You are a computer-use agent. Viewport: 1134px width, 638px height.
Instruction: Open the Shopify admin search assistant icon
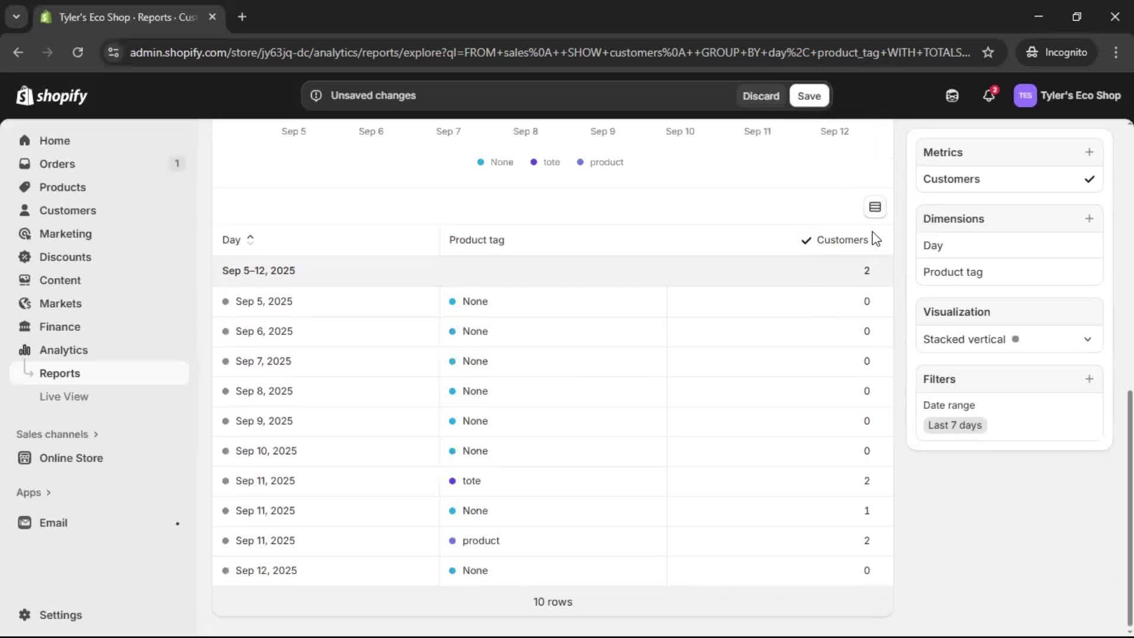pyautogui.click(x=951, y=95)
